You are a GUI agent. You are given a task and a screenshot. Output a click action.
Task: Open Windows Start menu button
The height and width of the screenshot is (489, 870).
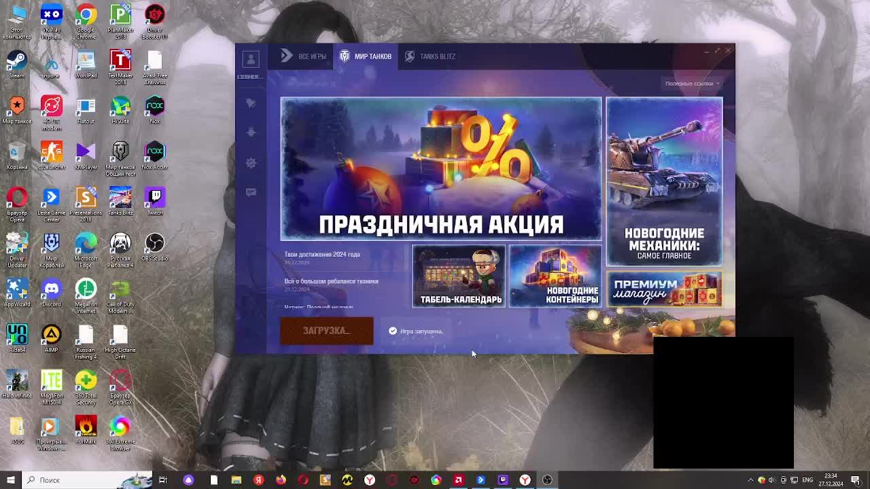[10, 480]
